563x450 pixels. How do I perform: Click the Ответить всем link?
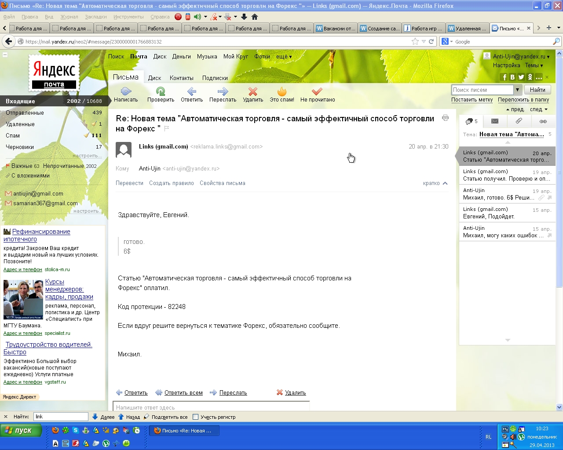[183, 393]
